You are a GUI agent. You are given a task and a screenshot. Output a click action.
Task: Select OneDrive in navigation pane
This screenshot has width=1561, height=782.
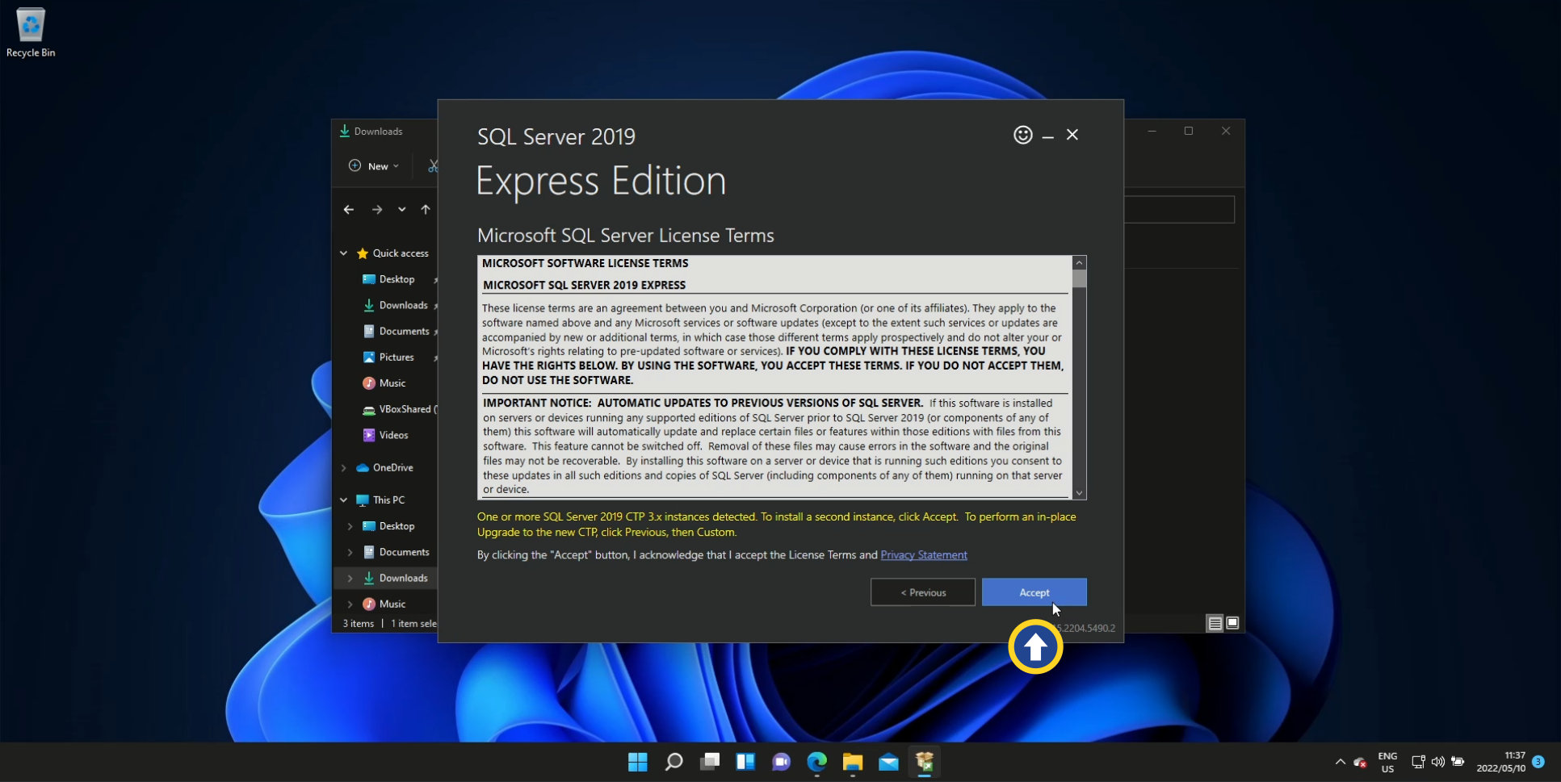pyautogui.click(x=392, y=467)
